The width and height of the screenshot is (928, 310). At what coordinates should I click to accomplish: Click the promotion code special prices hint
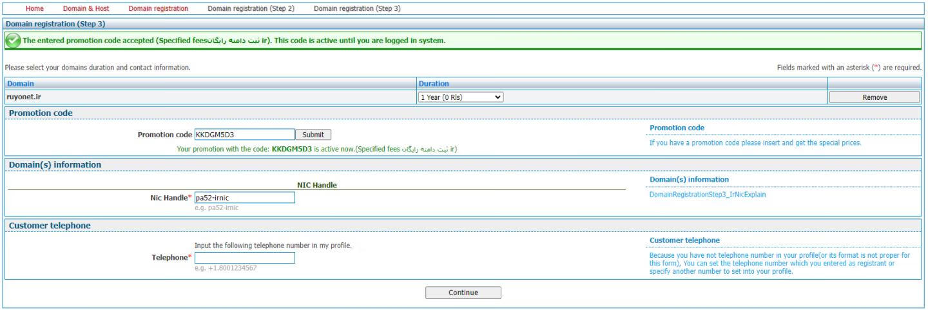point(755,142)
